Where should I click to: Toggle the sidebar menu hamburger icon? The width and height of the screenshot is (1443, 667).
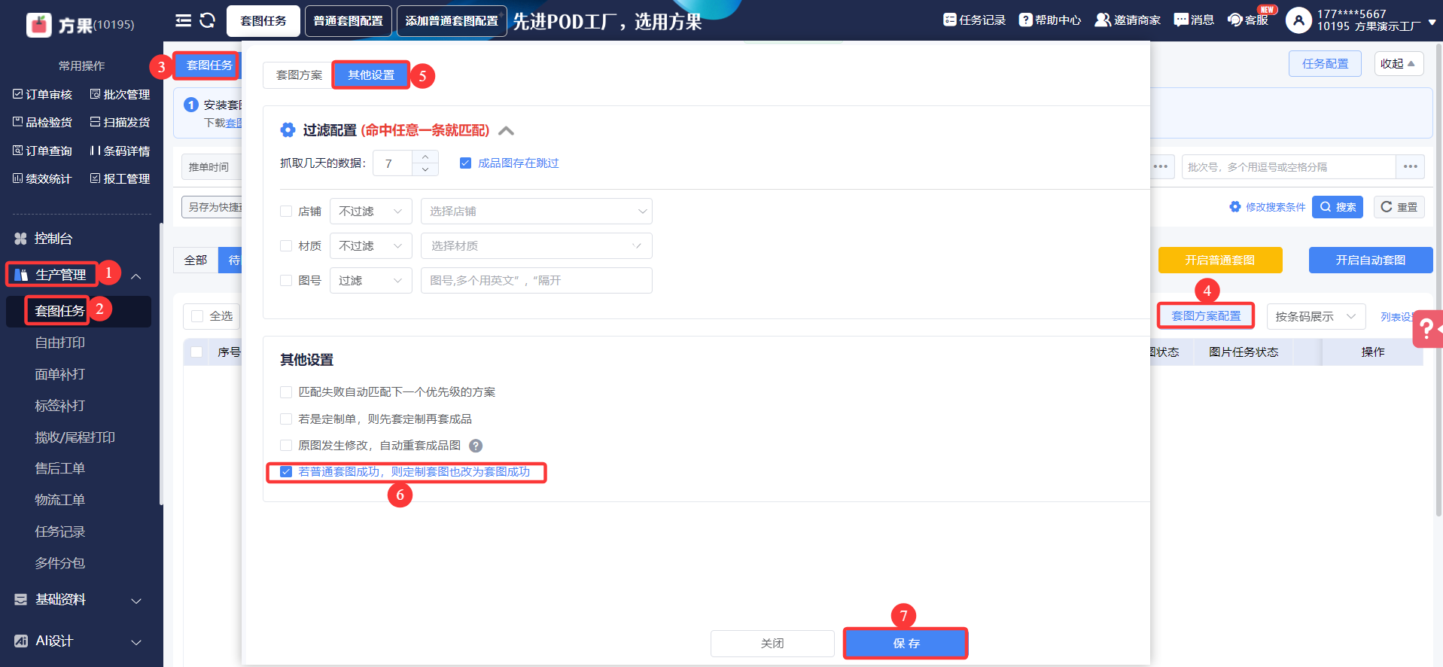pos(183,20)
